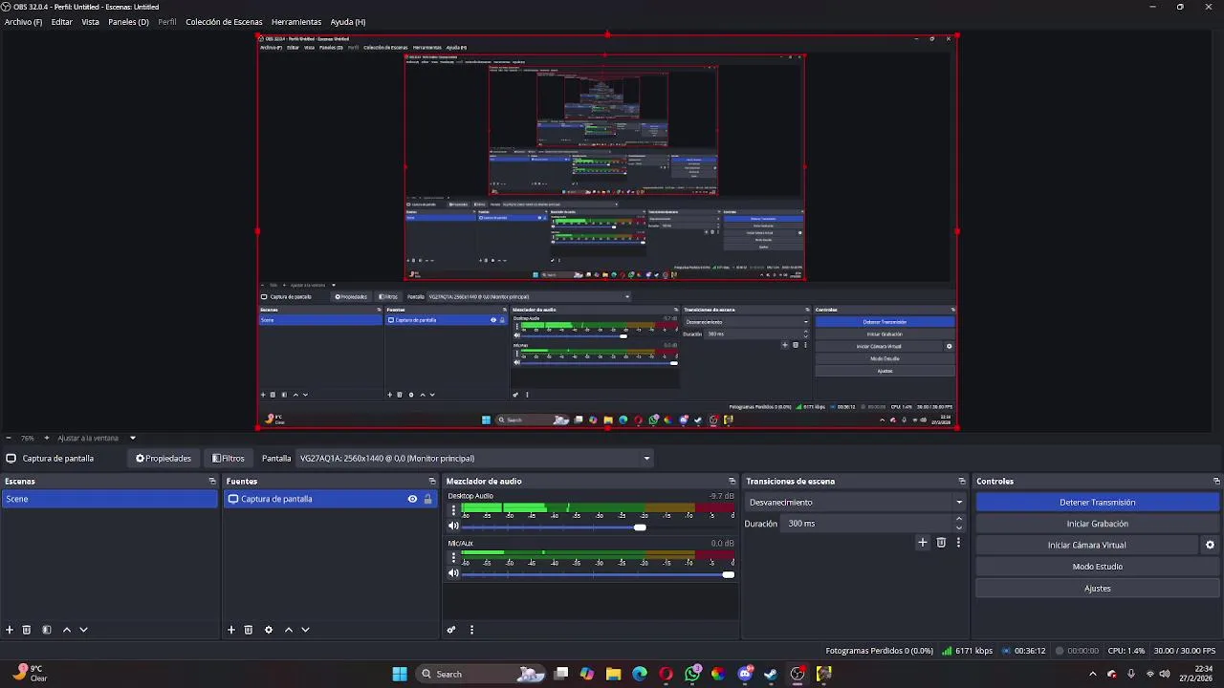Hide Captura de pantalla source eye
This screenshot has height=688, width=1224.
pyautogui.click(x=412, y=499)
